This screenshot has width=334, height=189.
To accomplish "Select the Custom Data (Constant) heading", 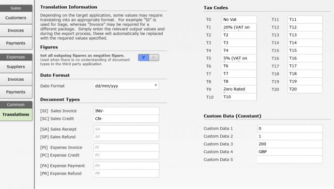I will click(x=232, y=116).
